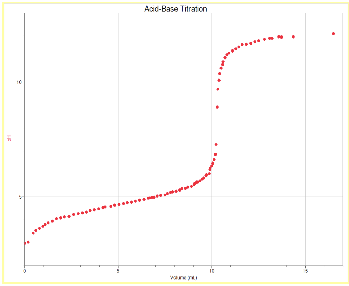Click the 10 tick label on the pH axis
The image size is (349, 286).
point(19,82)
